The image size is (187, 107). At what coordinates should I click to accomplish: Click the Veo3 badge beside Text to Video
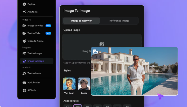click(48, 33)
